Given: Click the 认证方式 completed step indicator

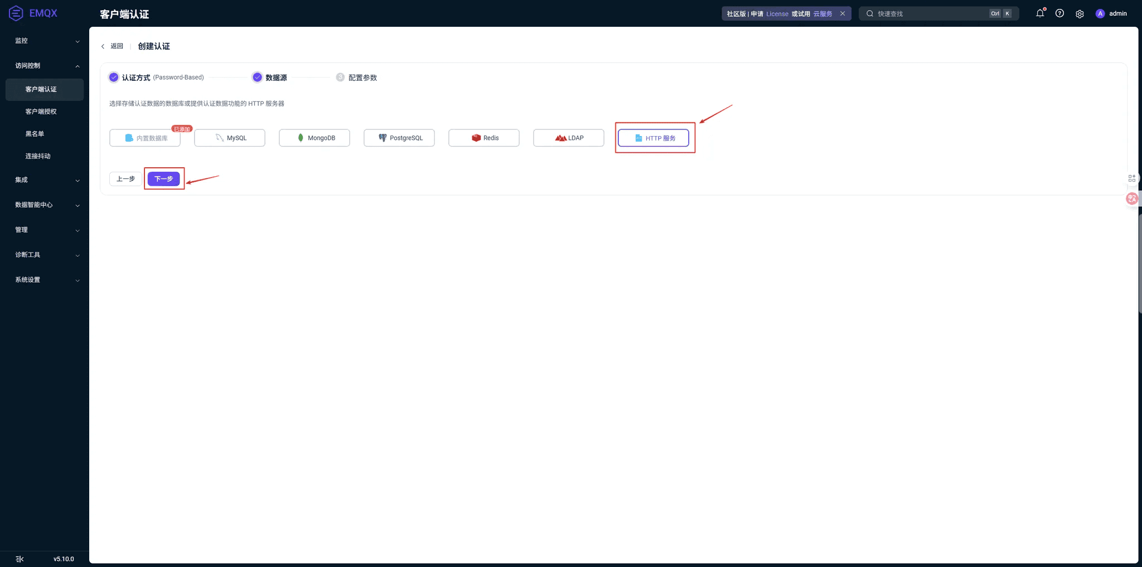Looking at the screenshot, I should (x=114, y=77).
